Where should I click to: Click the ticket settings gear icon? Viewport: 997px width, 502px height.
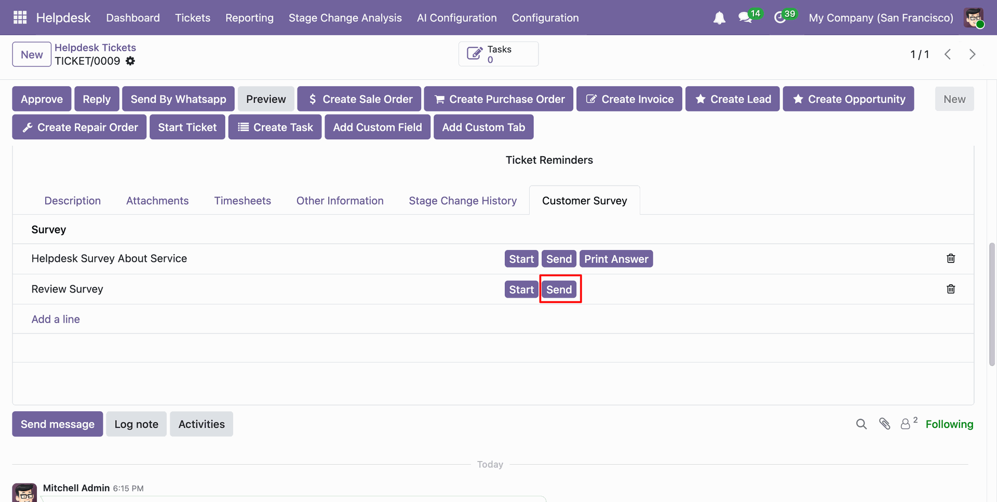(130, 61)
